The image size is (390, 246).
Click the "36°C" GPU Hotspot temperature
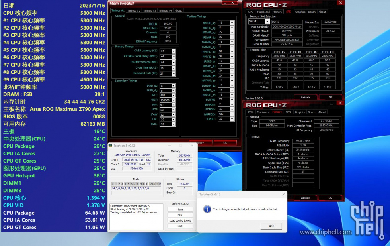tap(99, 176)
